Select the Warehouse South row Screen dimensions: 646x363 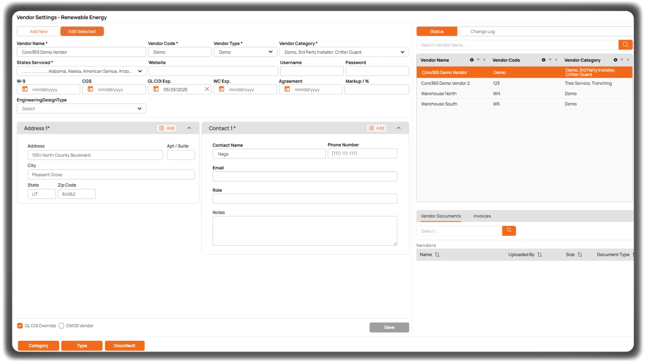coord(524,104)
